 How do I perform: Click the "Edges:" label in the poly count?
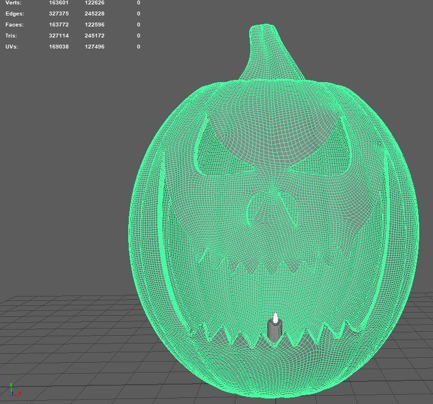[15, 14]
